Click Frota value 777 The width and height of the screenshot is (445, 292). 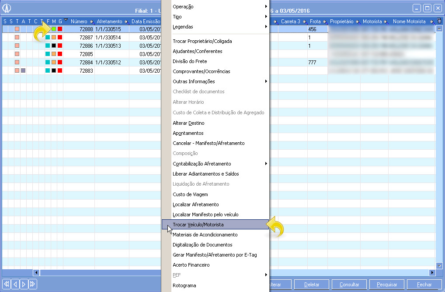pos(312,62)
